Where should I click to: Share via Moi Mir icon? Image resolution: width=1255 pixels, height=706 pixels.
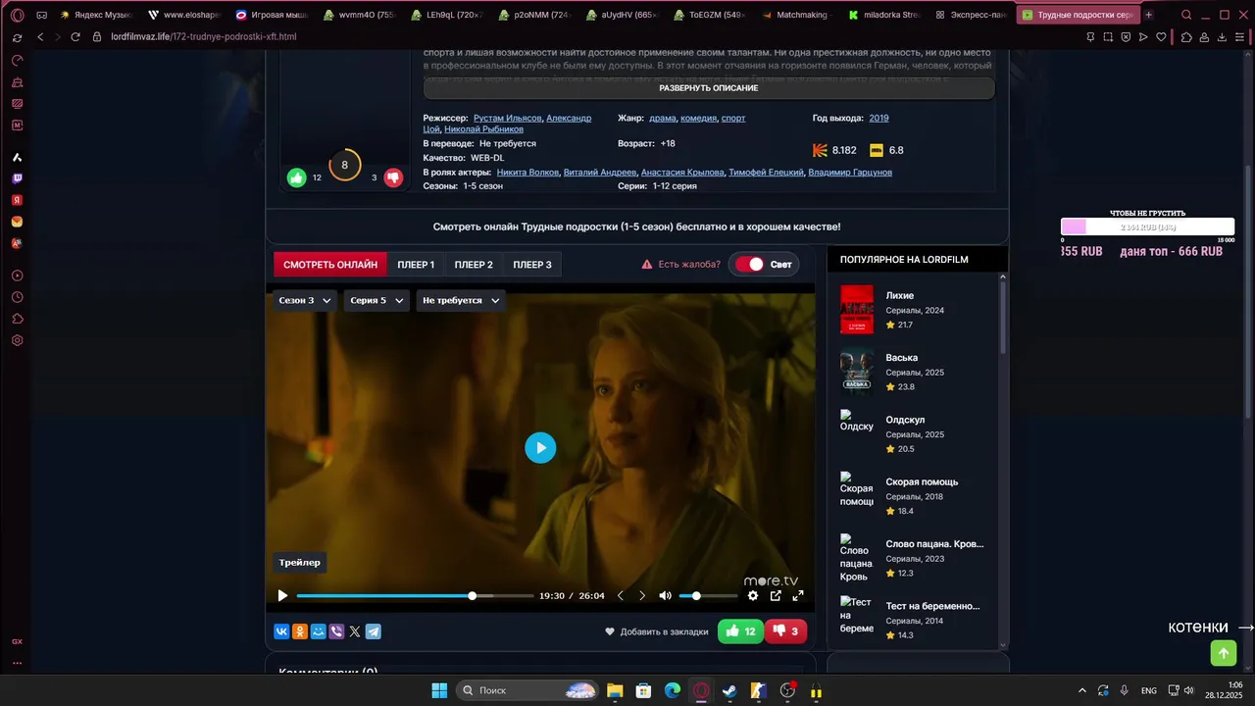point(319,631)
